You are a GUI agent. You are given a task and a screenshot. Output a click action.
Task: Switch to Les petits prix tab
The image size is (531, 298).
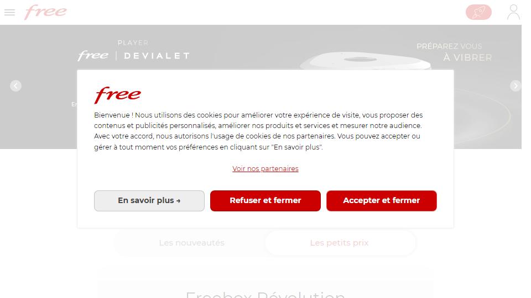pos(339,243)
